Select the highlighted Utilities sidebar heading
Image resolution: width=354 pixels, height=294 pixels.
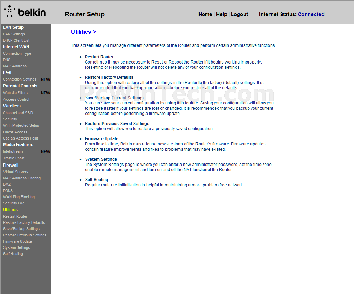(x=10, y=210)
